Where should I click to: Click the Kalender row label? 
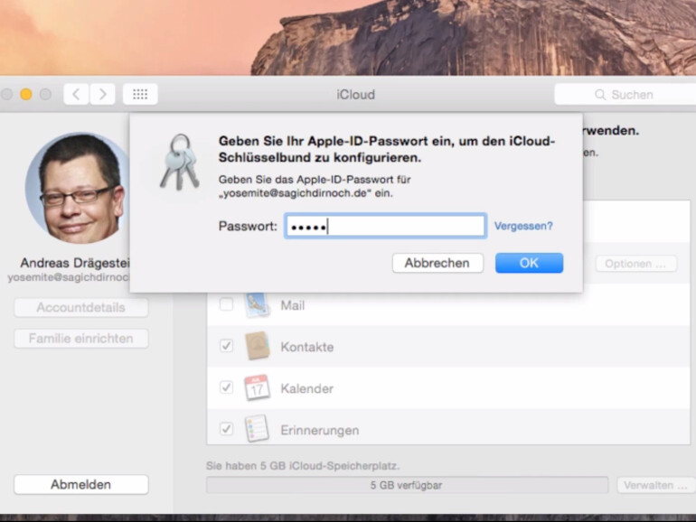[307, 388]
